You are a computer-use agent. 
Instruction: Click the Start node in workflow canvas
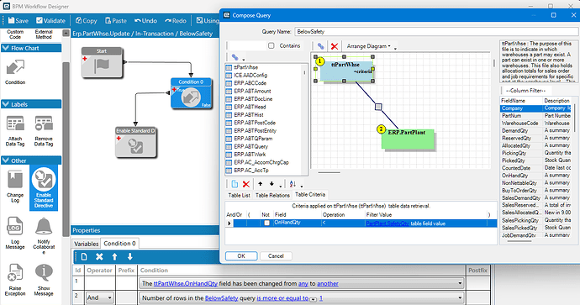102,62
